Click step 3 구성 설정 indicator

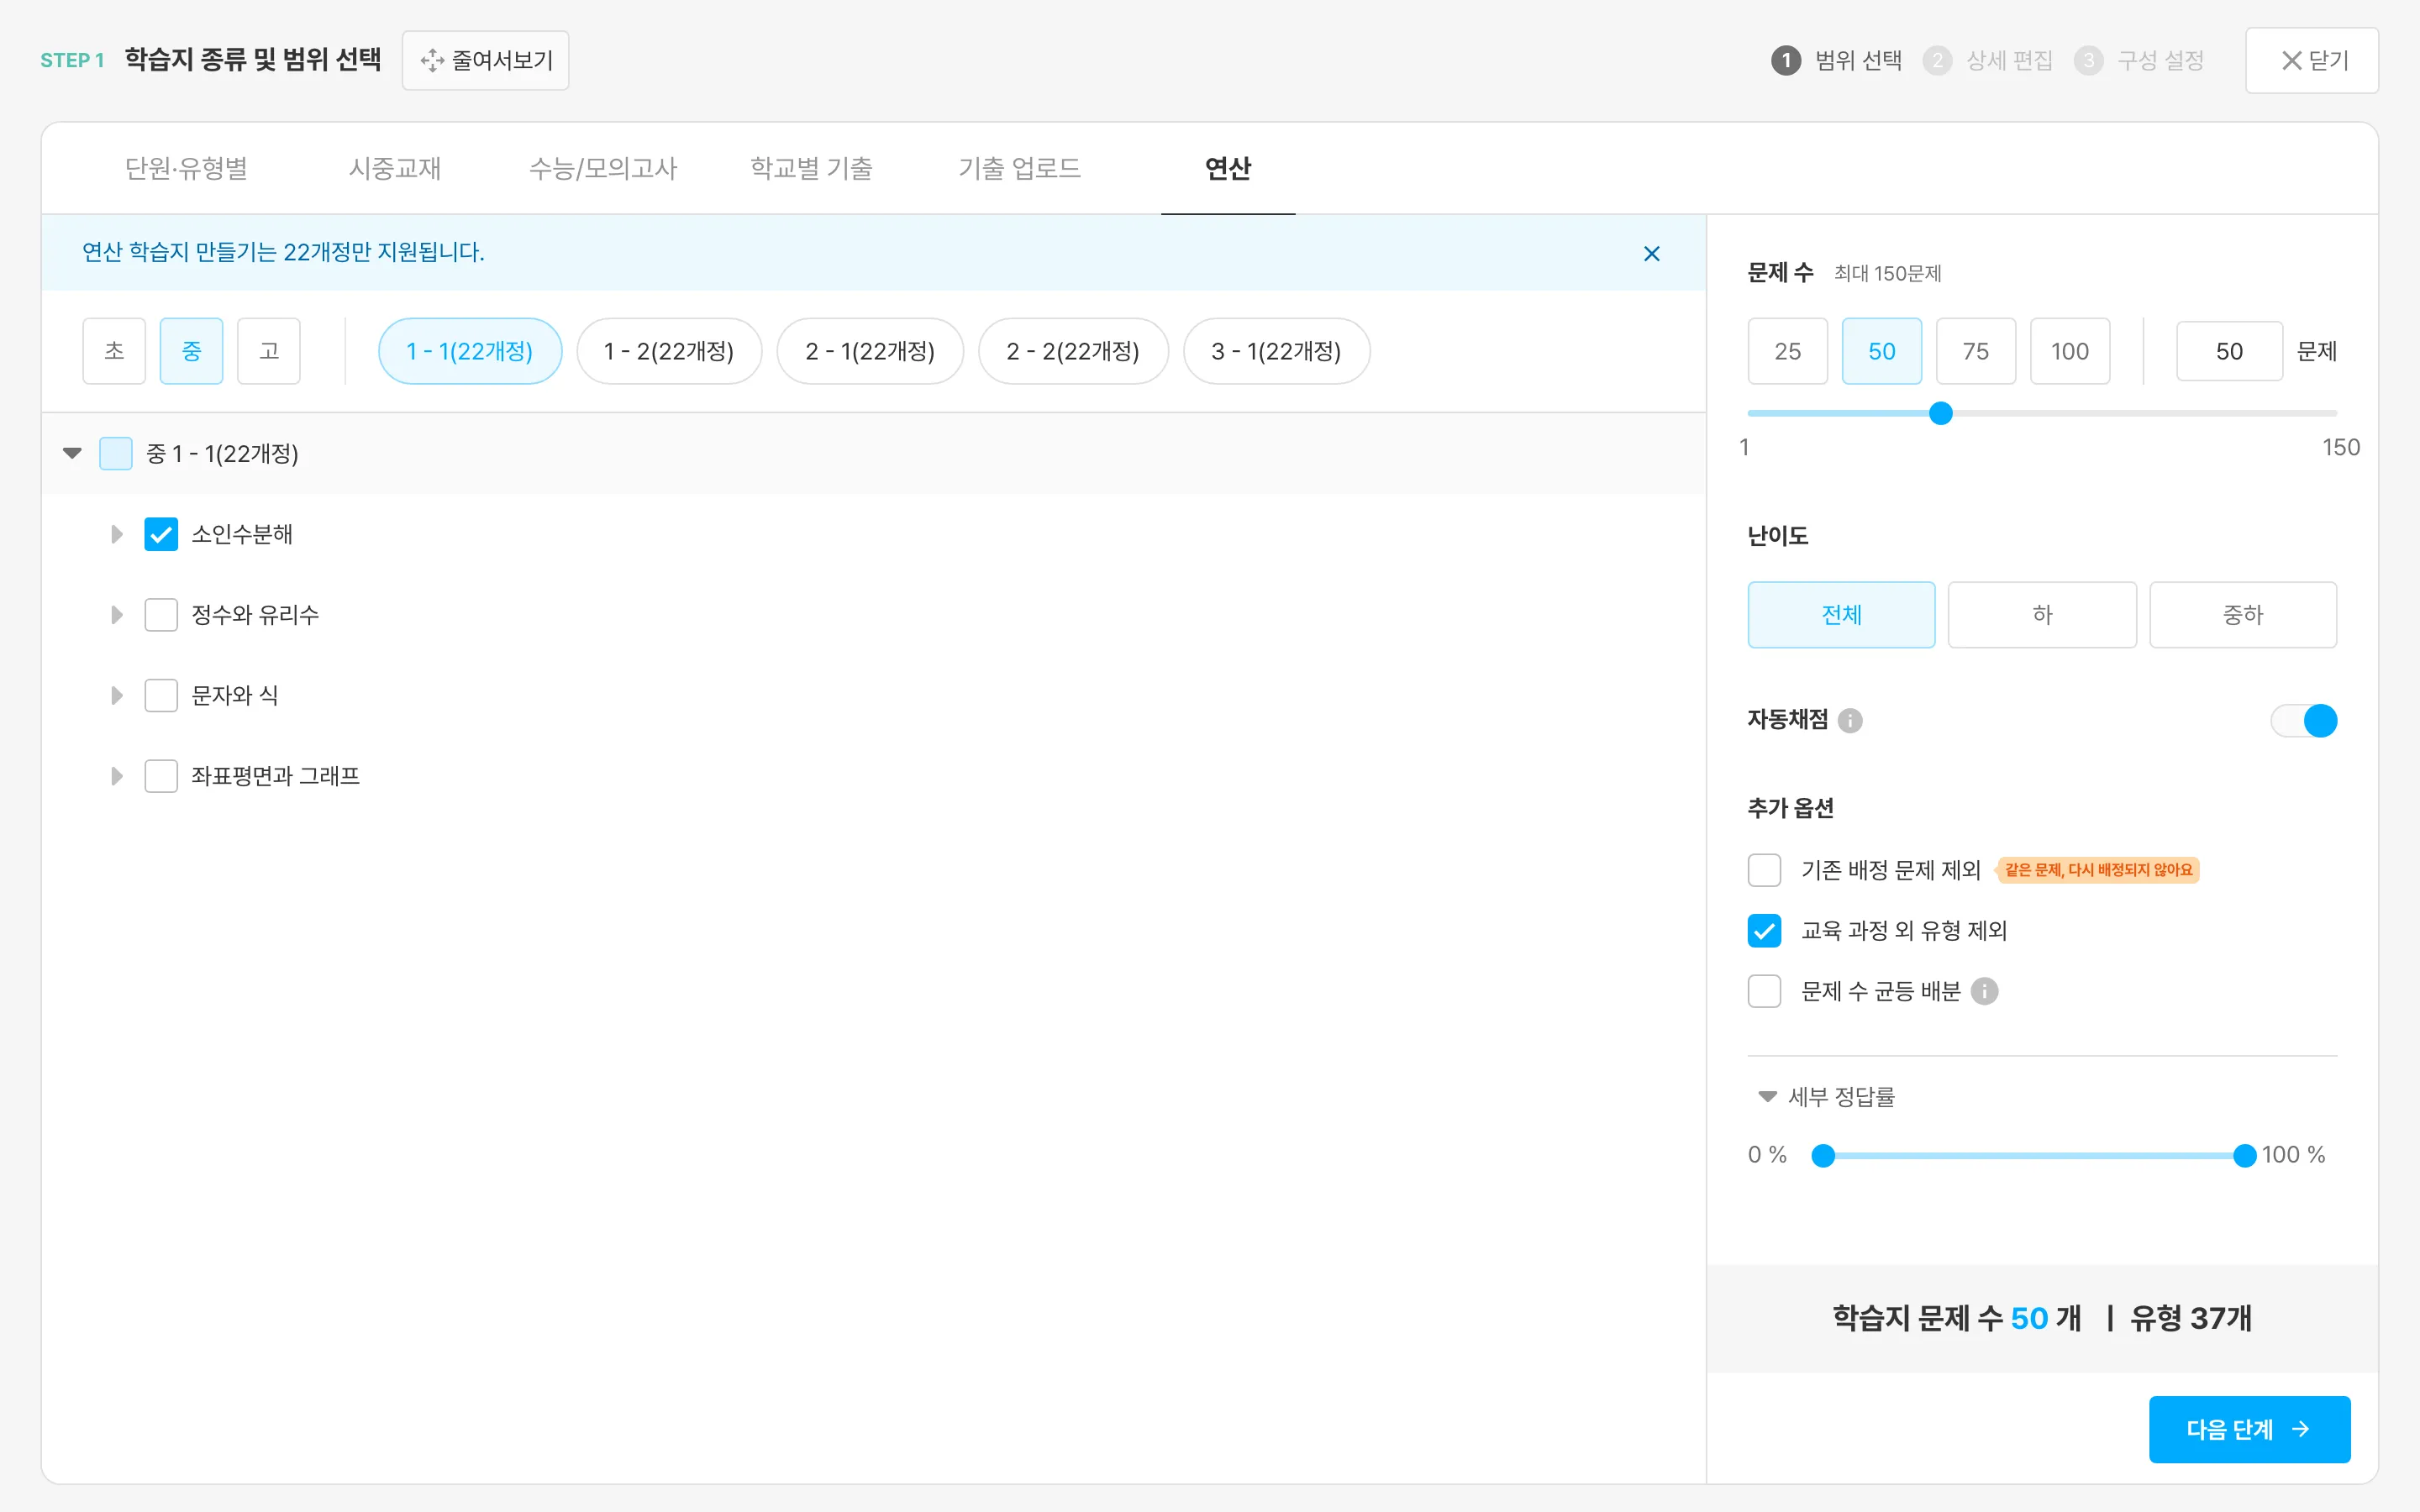[2138, 60]
